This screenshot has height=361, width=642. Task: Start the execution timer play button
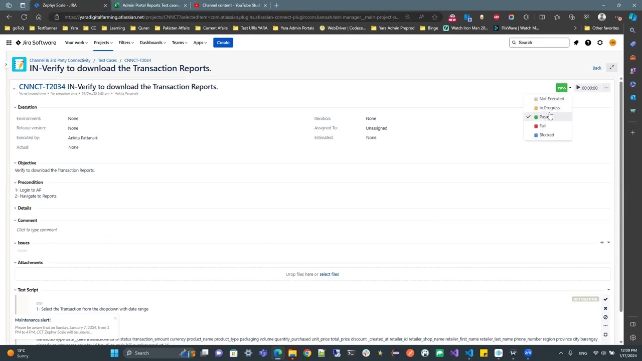point(578,88)
